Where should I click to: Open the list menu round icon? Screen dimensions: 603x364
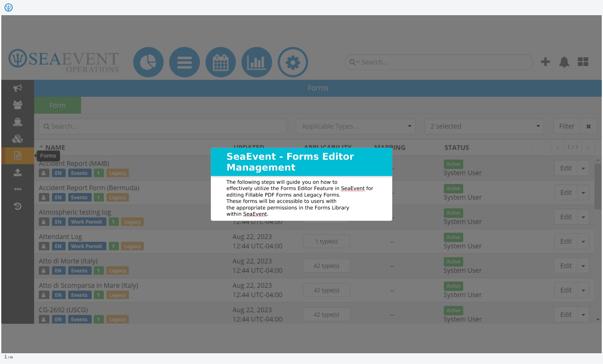point(184,62)
